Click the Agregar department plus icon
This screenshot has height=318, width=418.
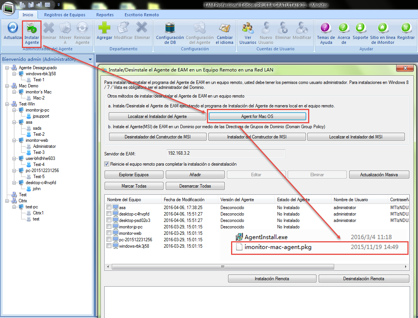[x=104, y=28]
